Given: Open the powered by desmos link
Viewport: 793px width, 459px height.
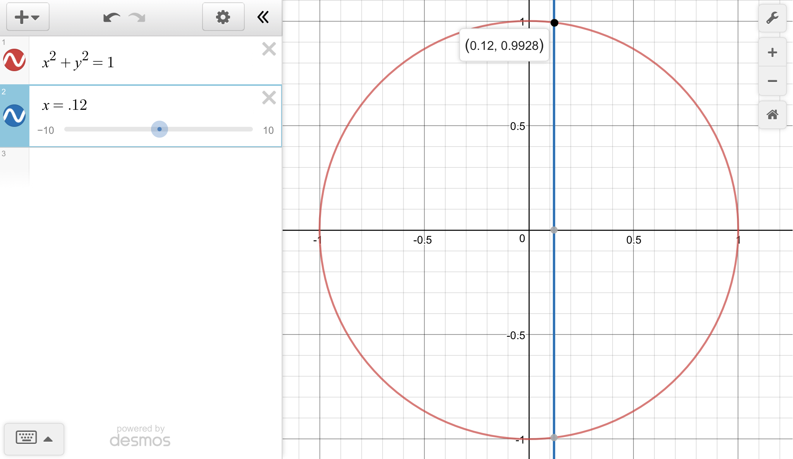Looking at the screenshot, I should [140, 436].
